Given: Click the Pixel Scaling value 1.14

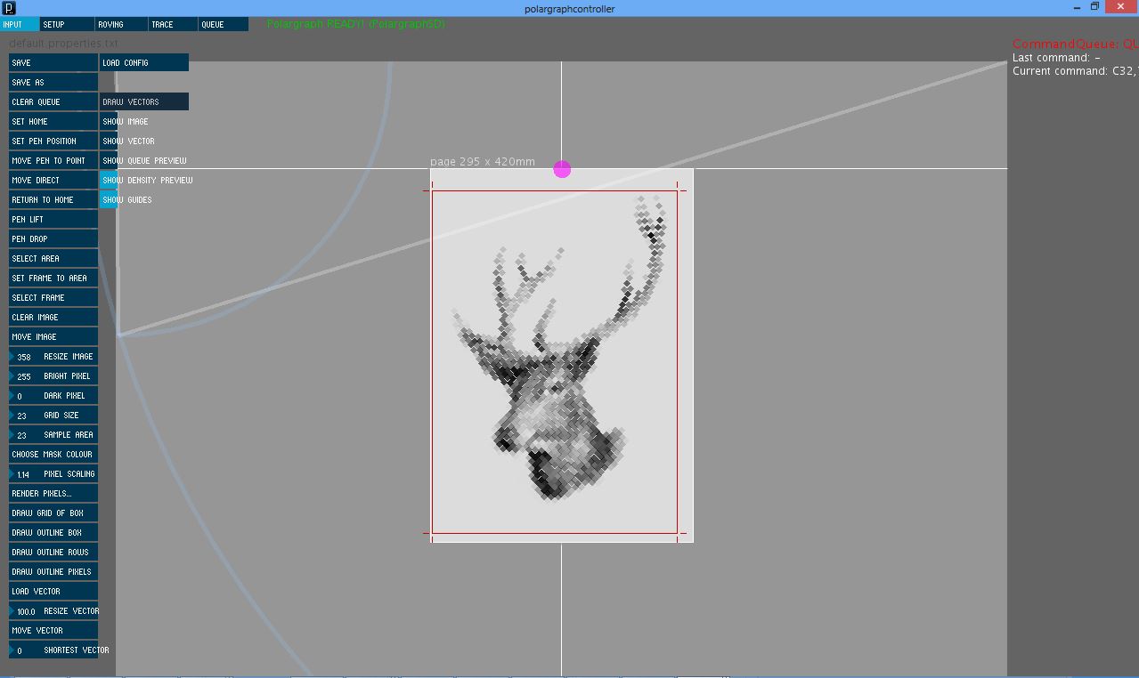Looking at the screenshot, I should (24, 474).
